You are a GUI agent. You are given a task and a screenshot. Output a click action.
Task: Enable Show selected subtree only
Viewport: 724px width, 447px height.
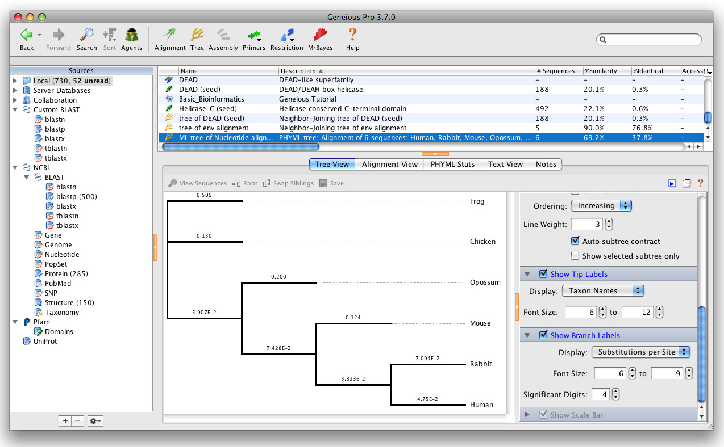pos(575,256)
